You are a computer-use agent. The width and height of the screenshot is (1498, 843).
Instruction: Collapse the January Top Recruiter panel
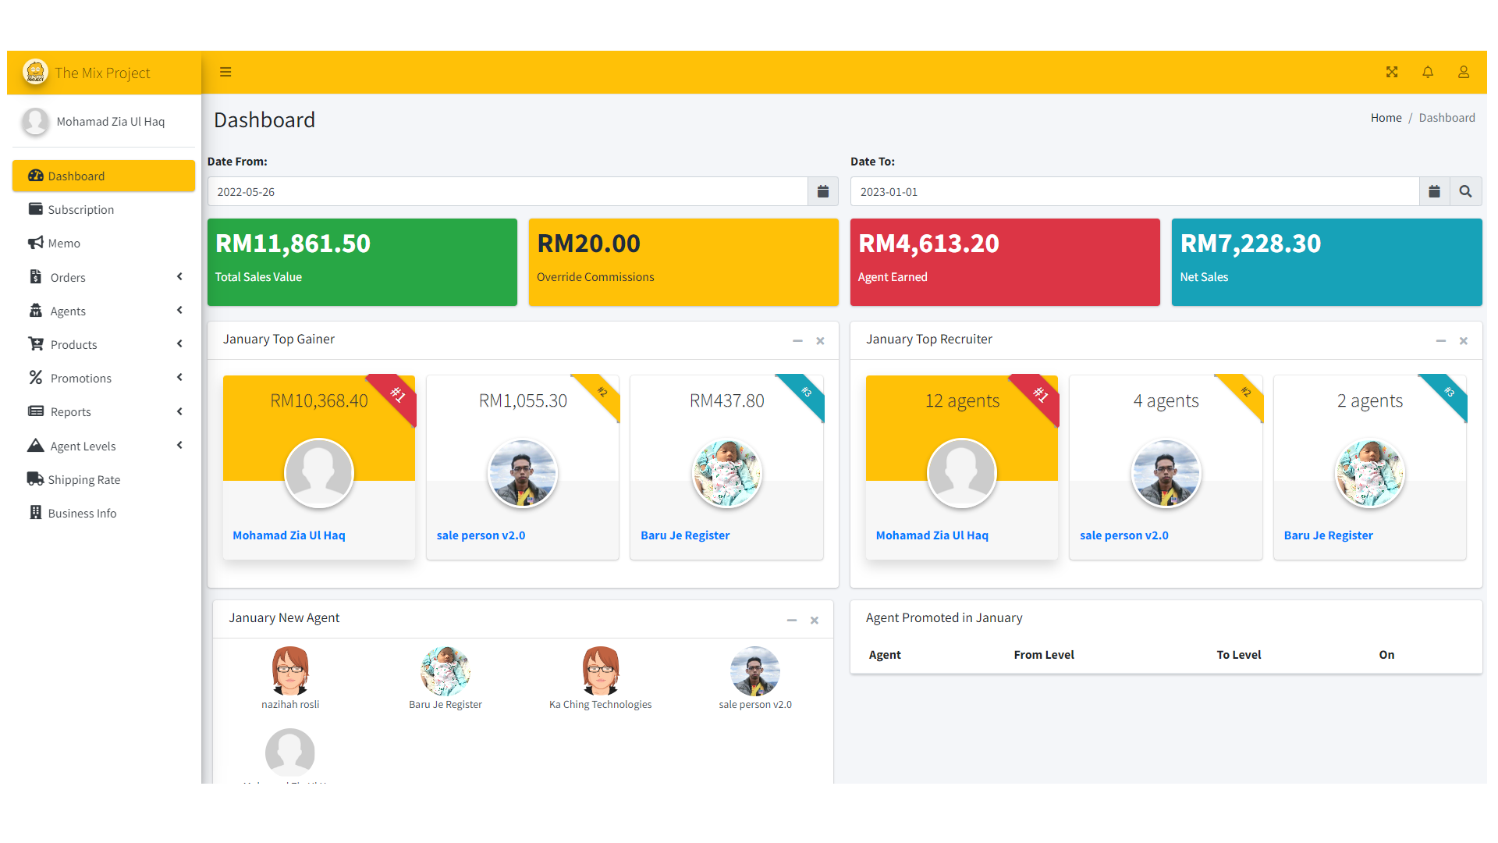click(1440, 341)
